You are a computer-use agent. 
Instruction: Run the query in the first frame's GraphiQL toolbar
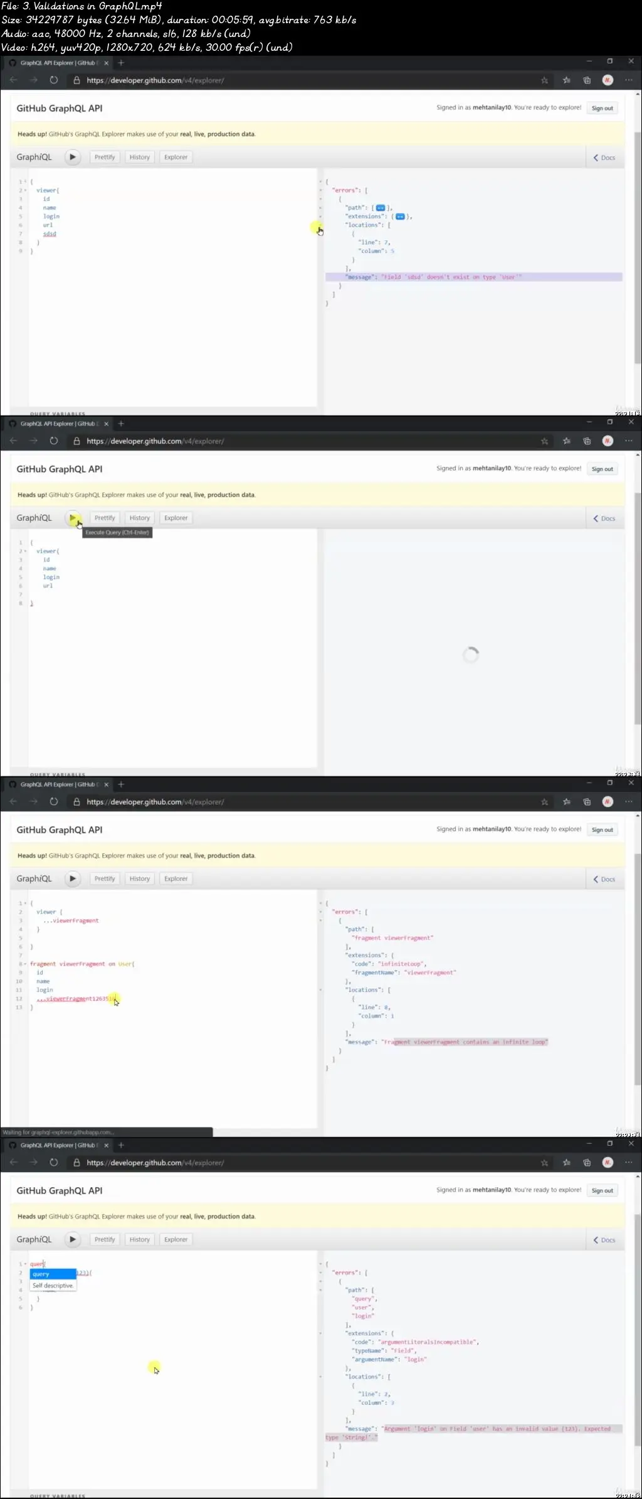(73, 157)
